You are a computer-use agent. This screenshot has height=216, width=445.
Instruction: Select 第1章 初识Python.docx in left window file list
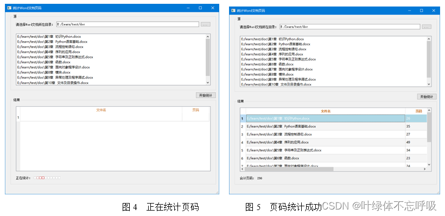point(49,36)
